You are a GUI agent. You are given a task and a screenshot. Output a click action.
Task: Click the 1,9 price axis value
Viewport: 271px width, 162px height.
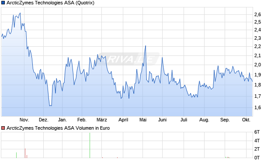pyautogui.click(x=258, y=75)
